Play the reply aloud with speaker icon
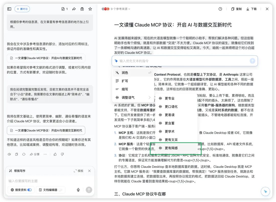The image size is (276, 202). [x=9, y=154]
